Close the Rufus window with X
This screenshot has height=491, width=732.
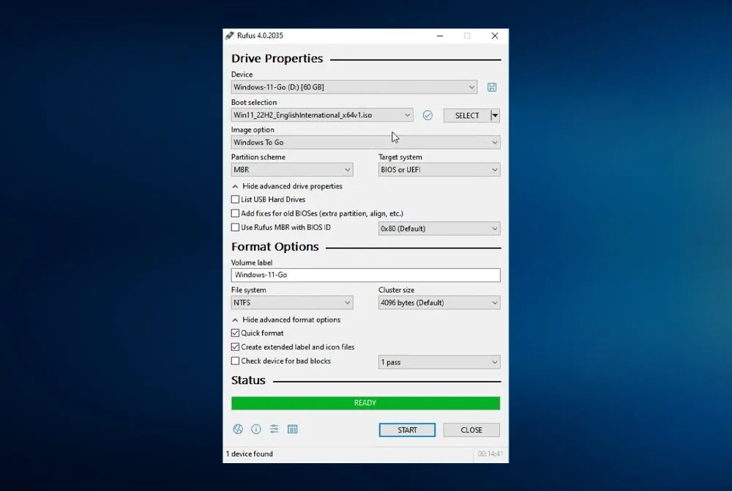pyautogui.click(x=495, y=36)
